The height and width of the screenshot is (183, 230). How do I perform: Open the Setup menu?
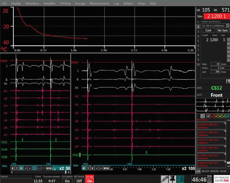pyautogui.click(x=141, y=3)
